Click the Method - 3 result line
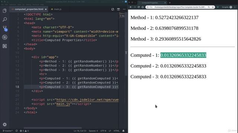Viewport: 238px width, 133px height. 166,39
